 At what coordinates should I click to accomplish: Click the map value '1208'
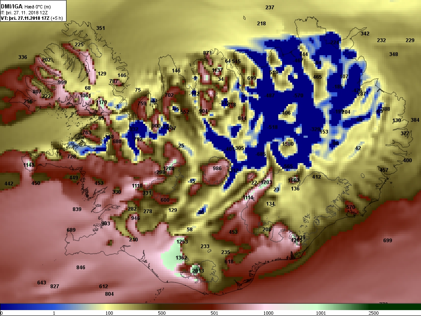(169, 169)
